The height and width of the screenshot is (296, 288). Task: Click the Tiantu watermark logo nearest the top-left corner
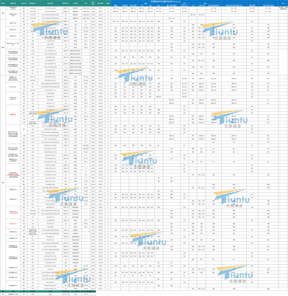(51, 30)
